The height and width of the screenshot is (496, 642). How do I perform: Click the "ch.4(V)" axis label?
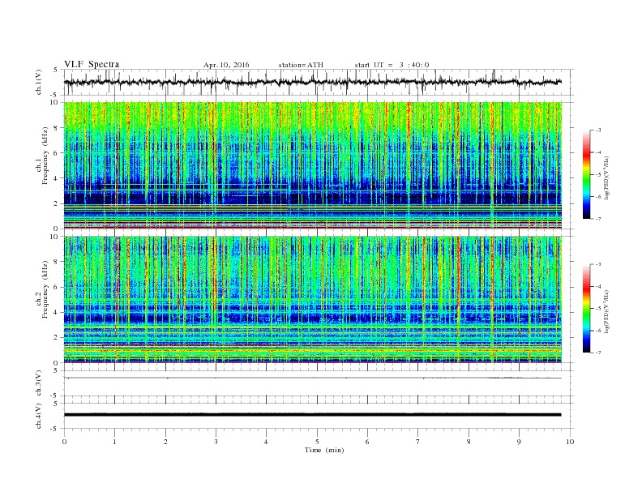click(x=39, y=416)
